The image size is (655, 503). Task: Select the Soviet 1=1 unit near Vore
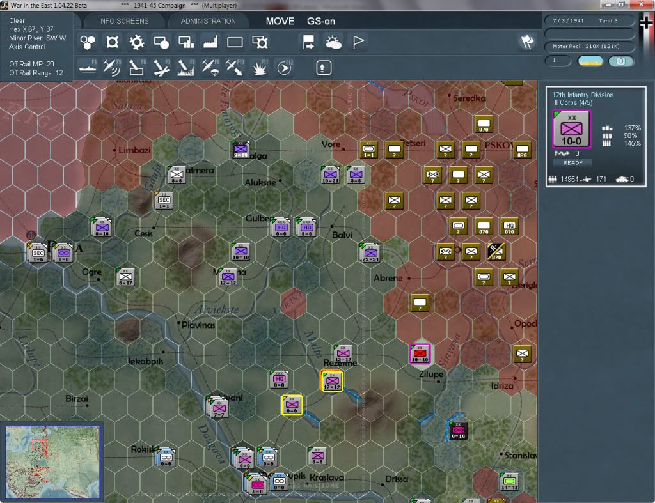368,149
